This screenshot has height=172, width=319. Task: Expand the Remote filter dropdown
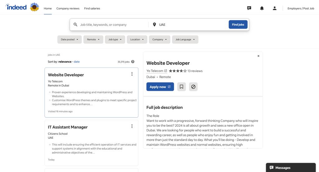pyautogui.click(x=93, y=40)
